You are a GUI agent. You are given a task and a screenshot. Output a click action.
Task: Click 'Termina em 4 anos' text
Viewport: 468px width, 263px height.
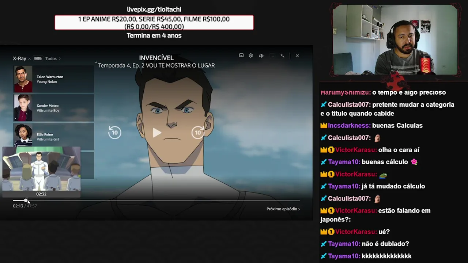tap(154, 35)
